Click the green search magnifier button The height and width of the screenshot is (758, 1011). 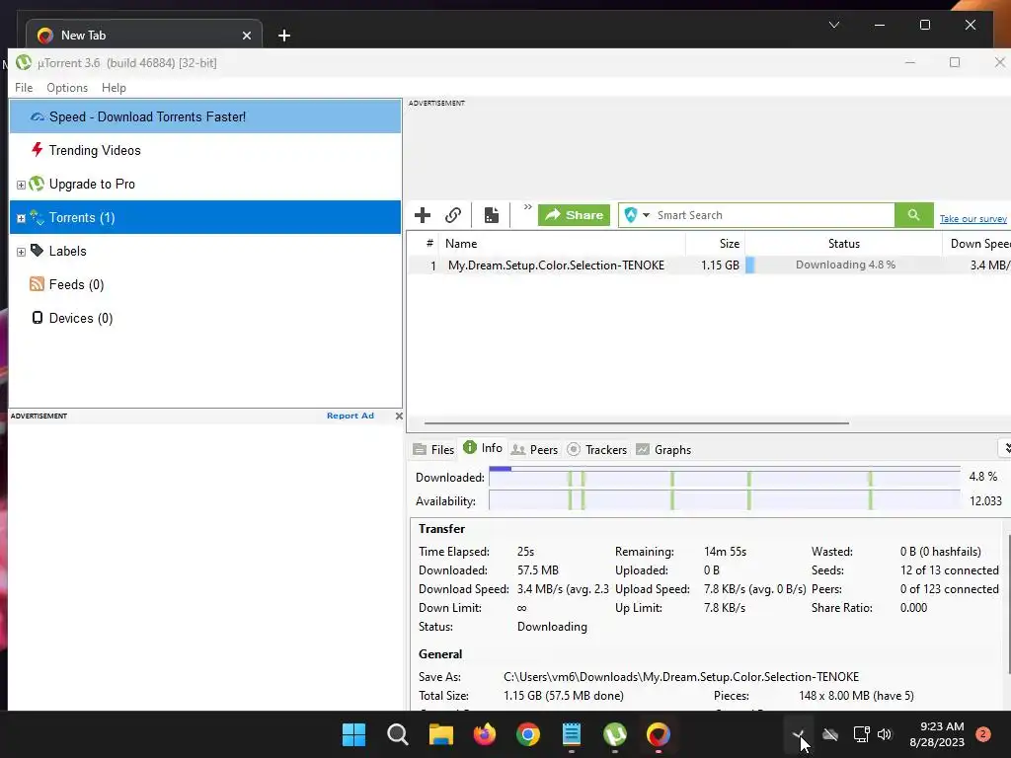point(913,215)
